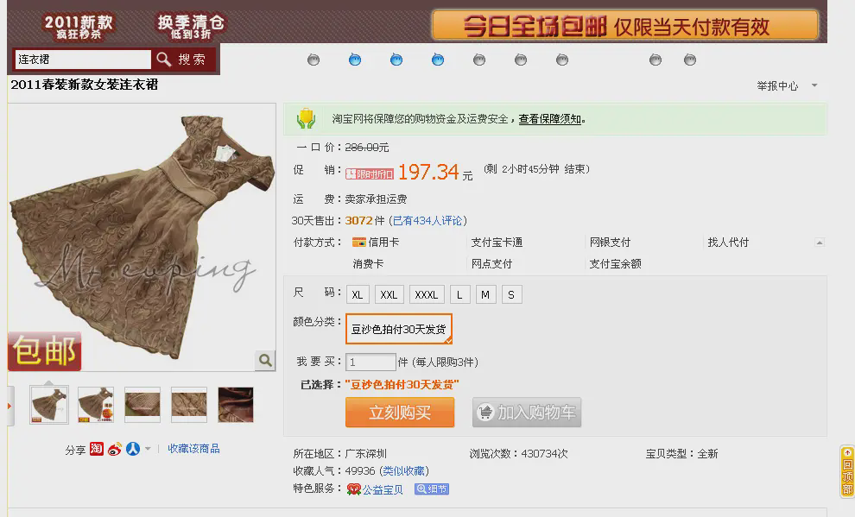Collapse the payment methods list arrow
The image size is (855, 517).
click(819, 243)
